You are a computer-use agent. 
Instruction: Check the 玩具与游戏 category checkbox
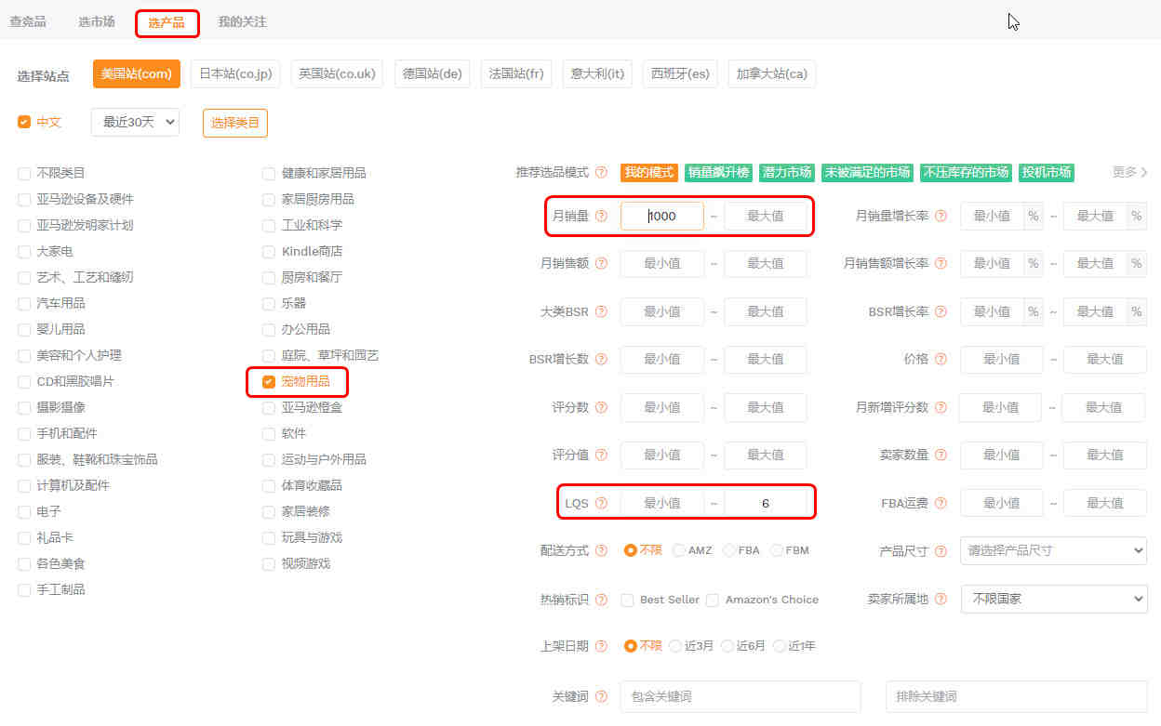(269, 537)
